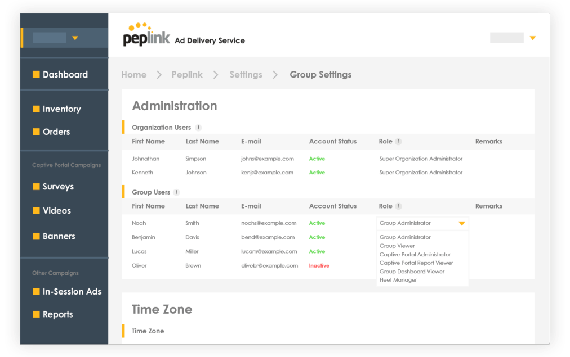Click the Peplink logo

point(146,35)
